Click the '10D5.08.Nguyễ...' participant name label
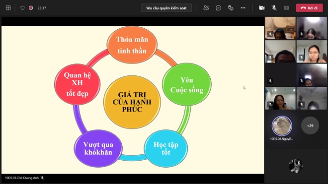This screenshot has width=328, height=184. pos(281,139)
